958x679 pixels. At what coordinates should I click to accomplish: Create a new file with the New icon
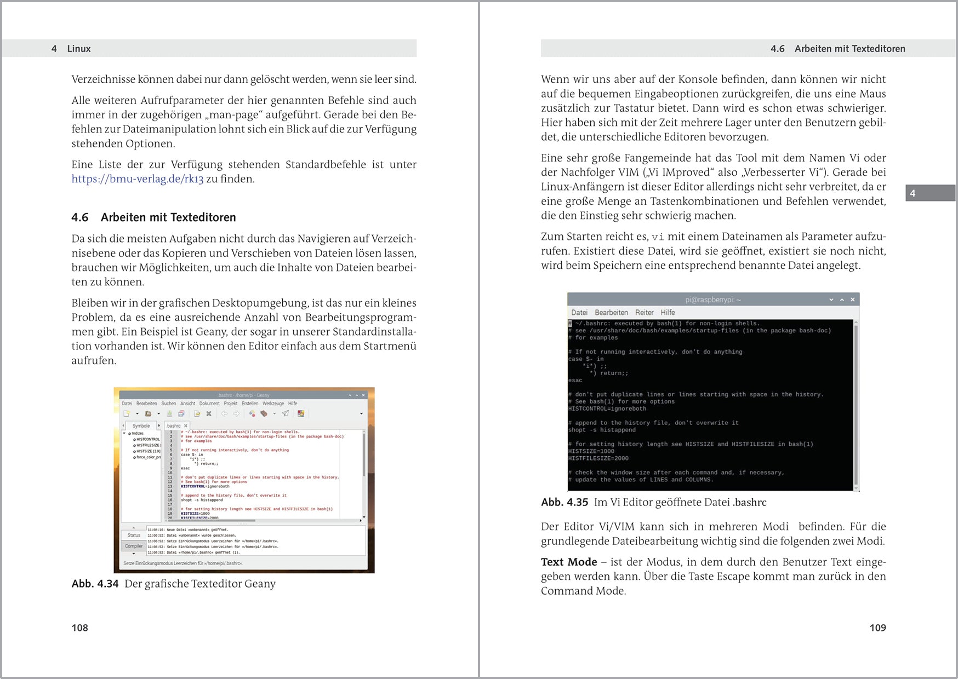(127, 413)
